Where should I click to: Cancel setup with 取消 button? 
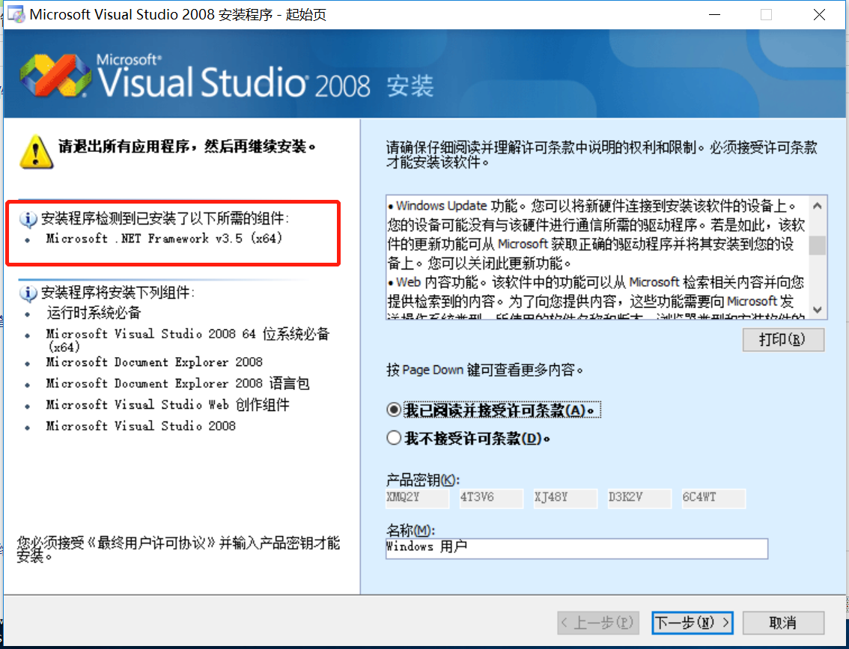pyautogui.click(x=783, y=623)
